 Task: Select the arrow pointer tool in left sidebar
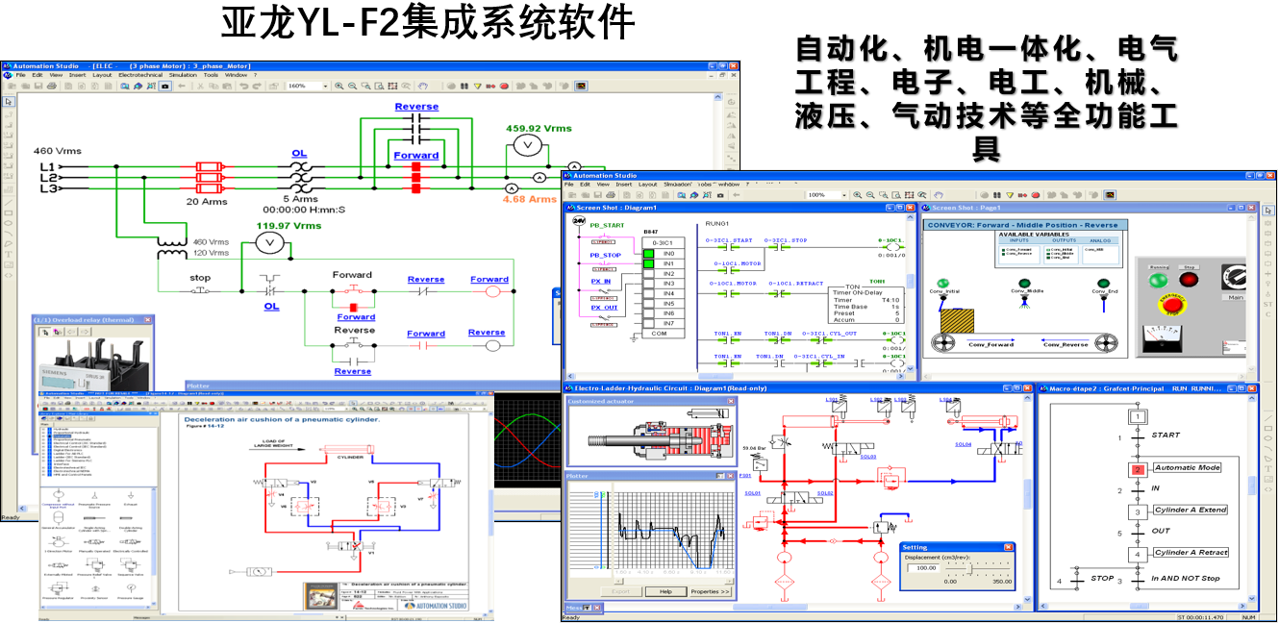pos(9,101)
